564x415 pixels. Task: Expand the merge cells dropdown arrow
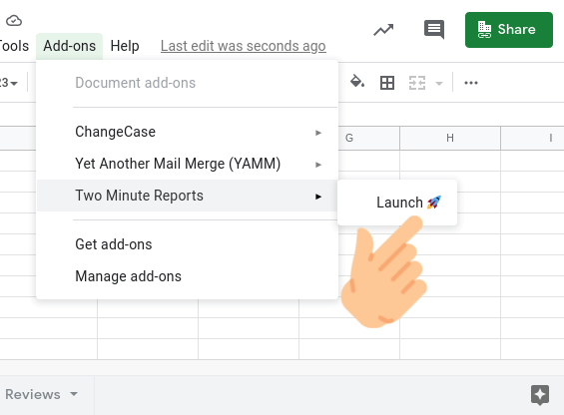tap(439, 84)
